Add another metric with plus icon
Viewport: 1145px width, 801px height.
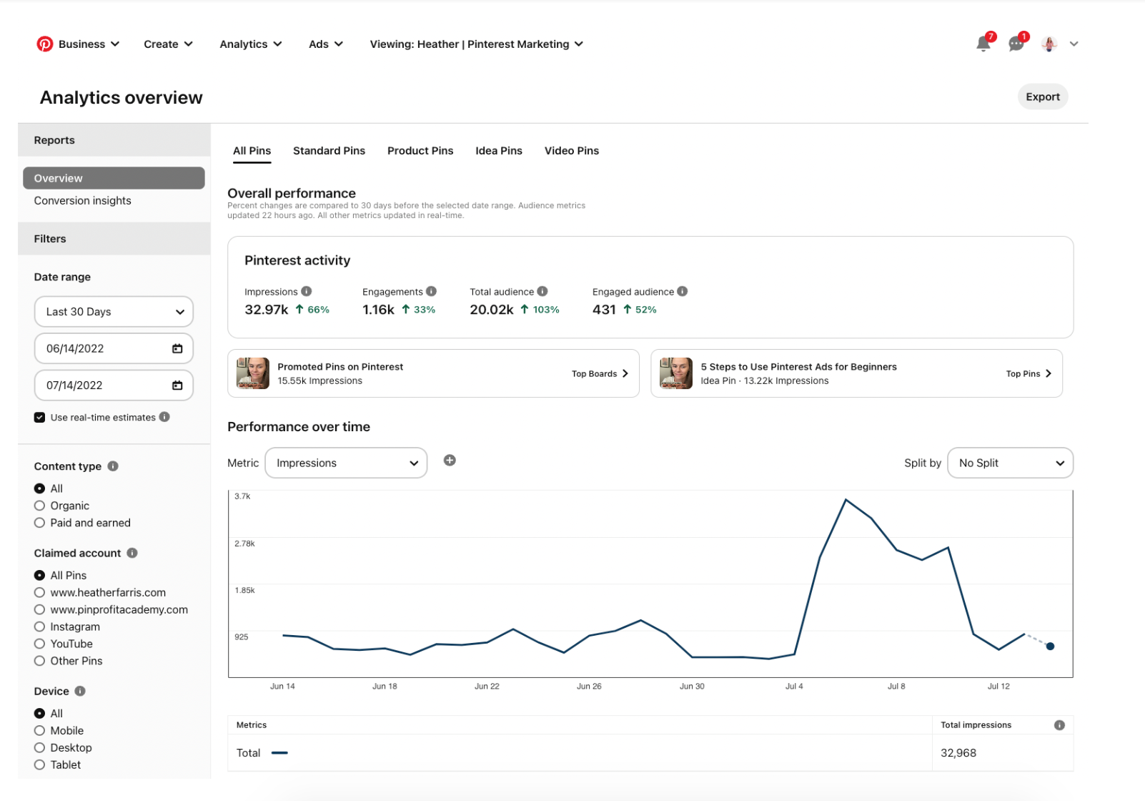pyautogui.click(x=450, y=461)
